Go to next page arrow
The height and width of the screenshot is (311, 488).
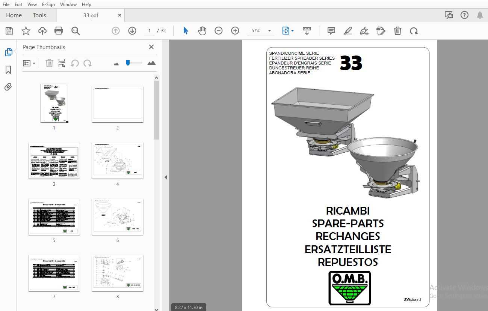pos(132,31)
